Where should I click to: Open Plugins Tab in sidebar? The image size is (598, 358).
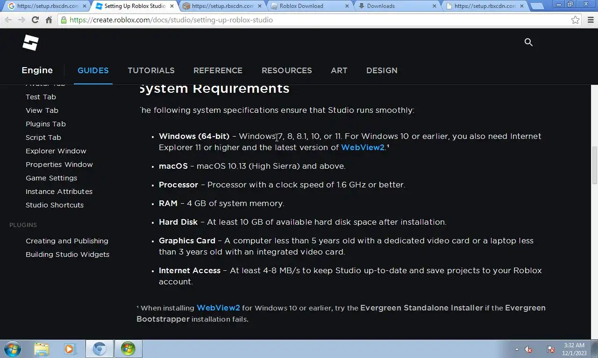click(x=46, y=124)
